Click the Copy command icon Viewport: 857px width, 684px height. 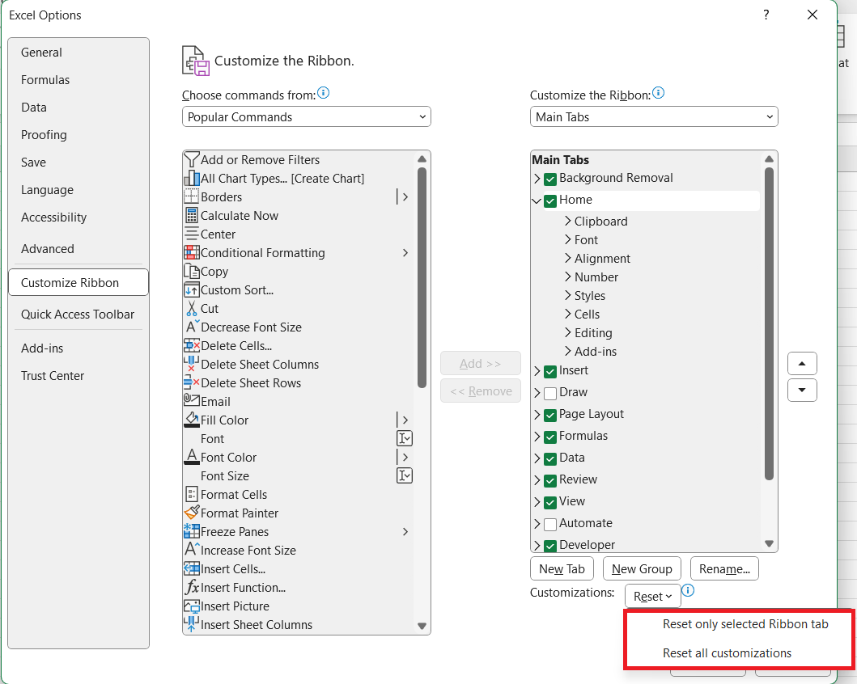pos(191,271)
